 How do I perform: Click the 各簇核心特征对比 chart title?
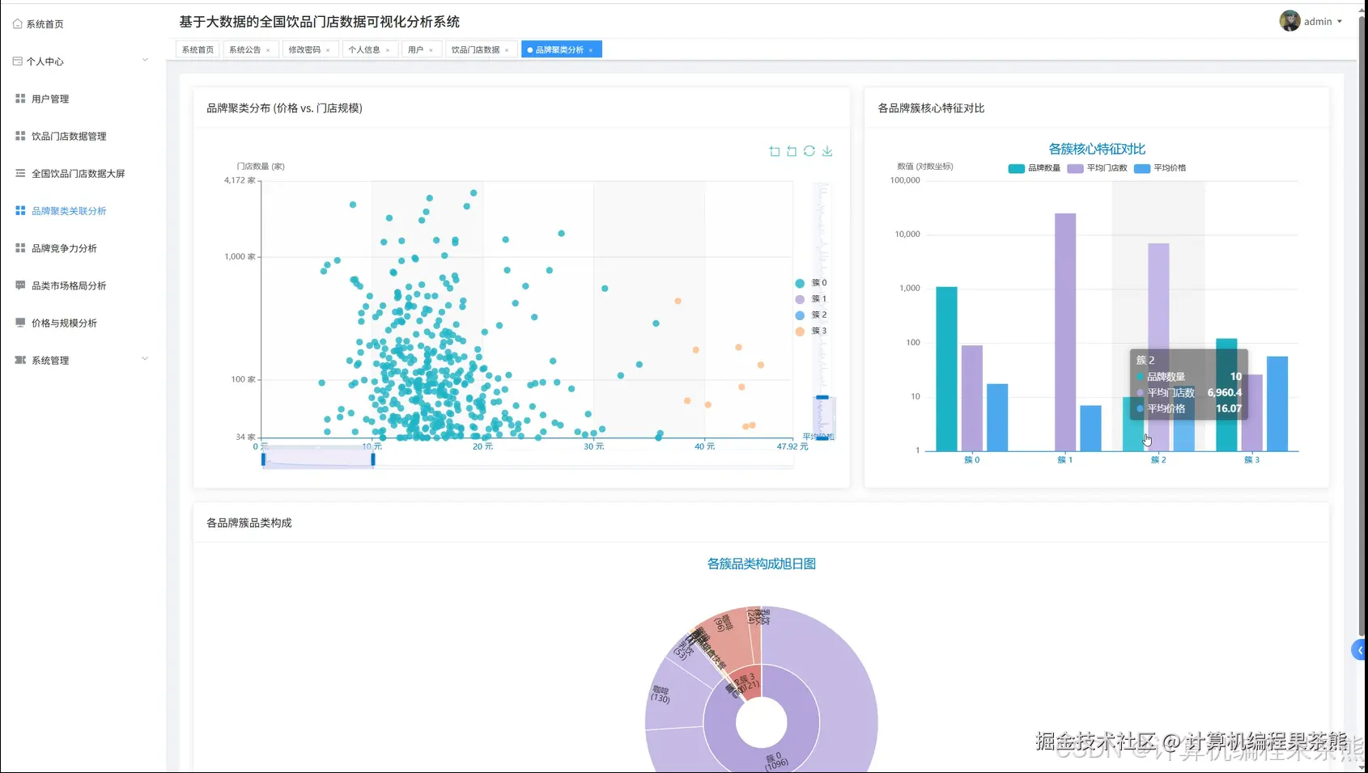[1097, 149]
